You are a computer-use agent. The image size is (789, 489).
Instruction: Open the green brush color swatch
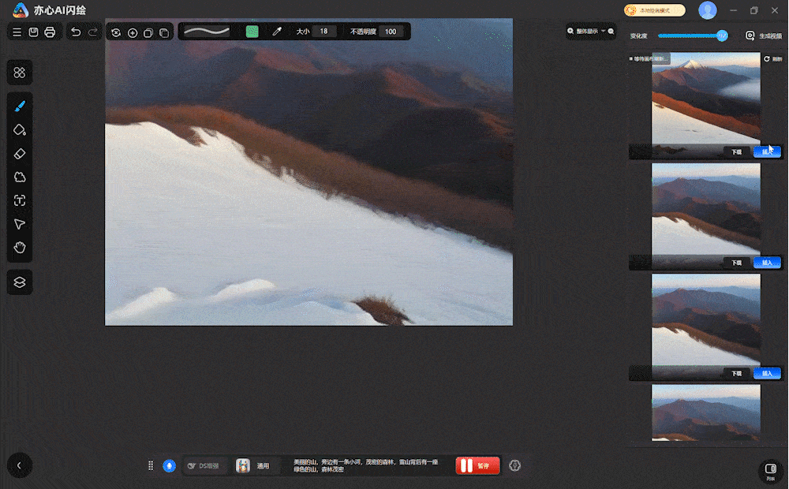252,32
